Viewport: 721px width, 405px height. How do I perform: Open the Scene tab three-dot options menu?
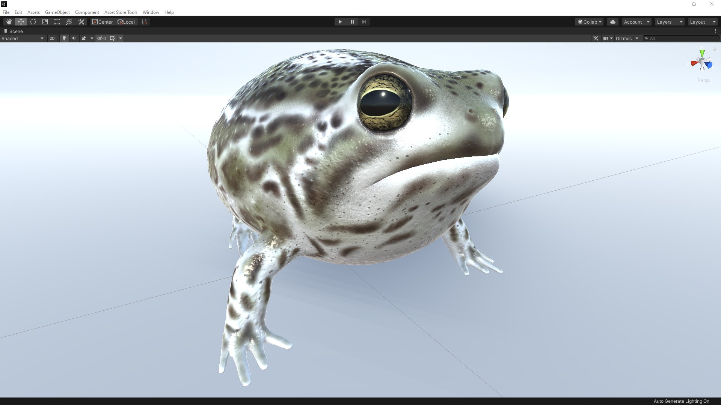point(716,31)
